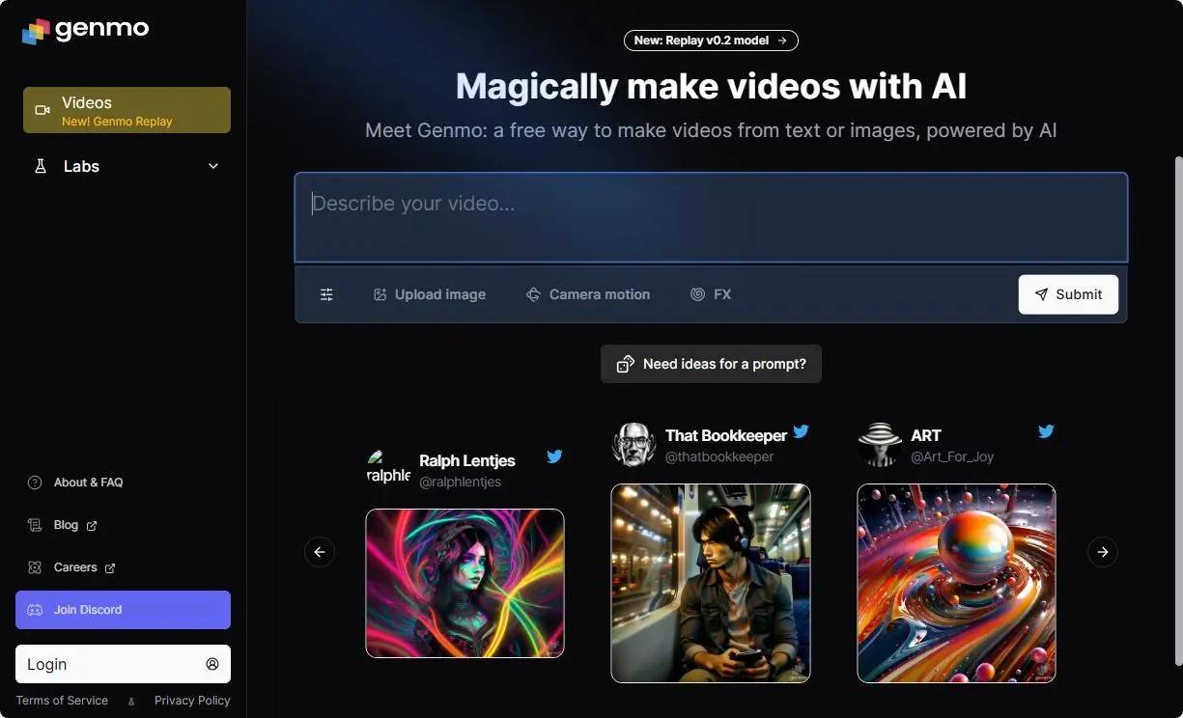Click the That Bookkeeper profile avatar
This screenshot has height=718, width=1183.
[x=634, y=445]
